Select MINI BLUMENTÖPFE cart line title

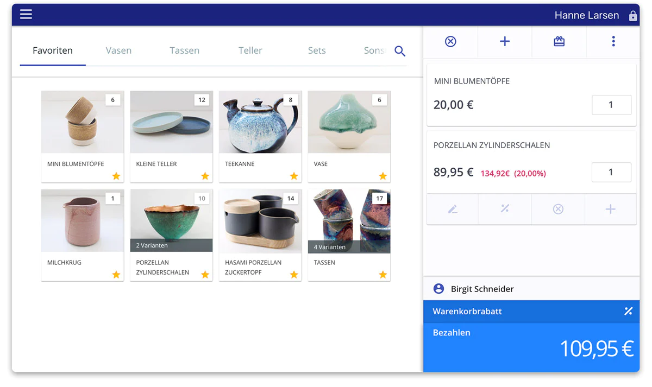(x=472, y=81)
